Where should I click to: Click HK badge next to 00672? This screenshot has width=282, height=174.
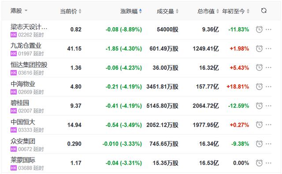pyautogui.click(x=14, y=149)
